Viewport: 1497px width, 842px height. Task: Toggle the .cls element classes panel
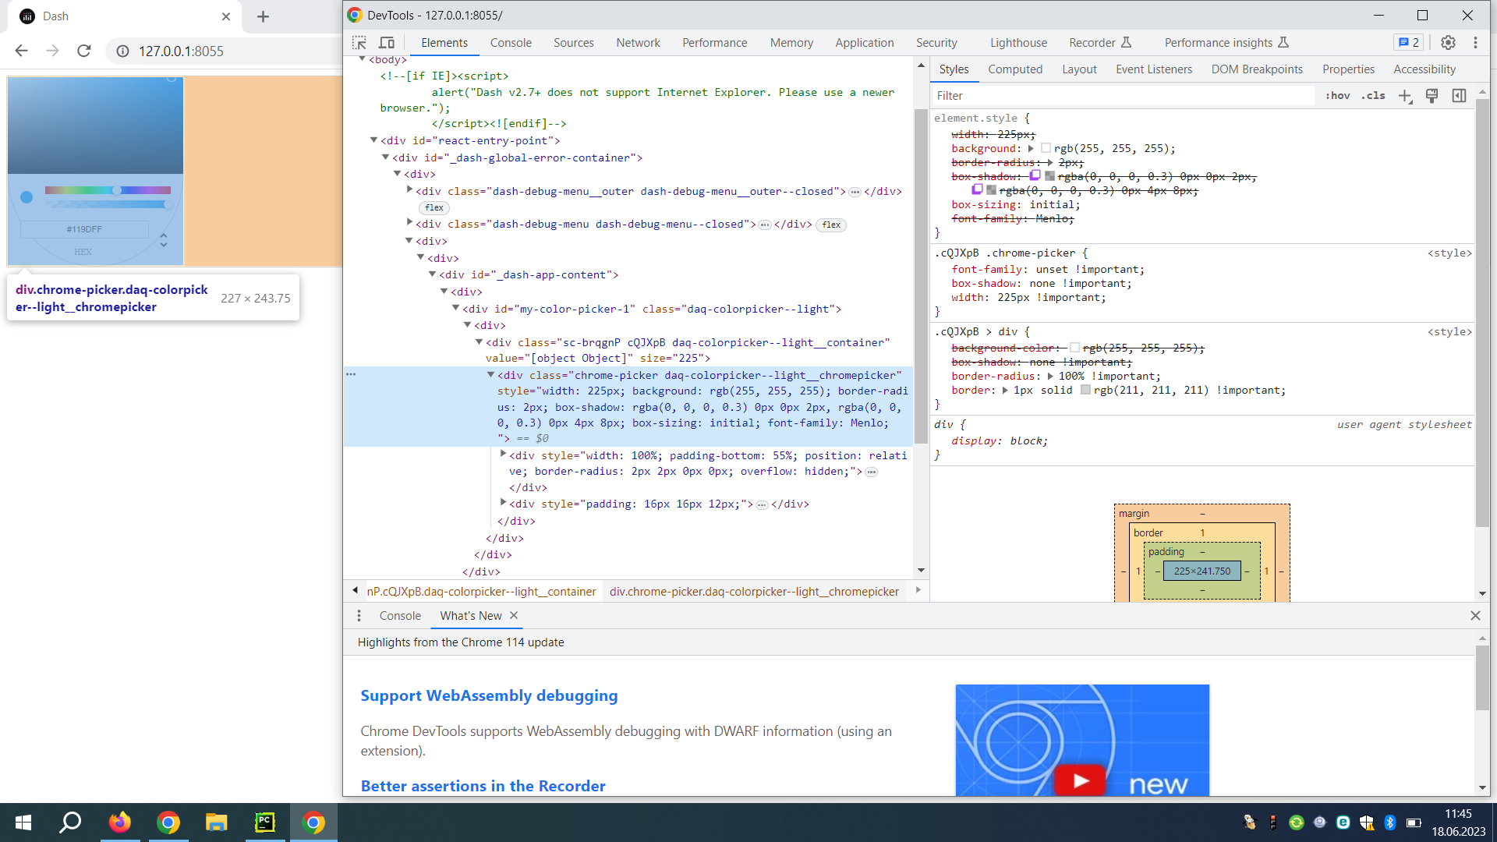tap(1373, 96)
